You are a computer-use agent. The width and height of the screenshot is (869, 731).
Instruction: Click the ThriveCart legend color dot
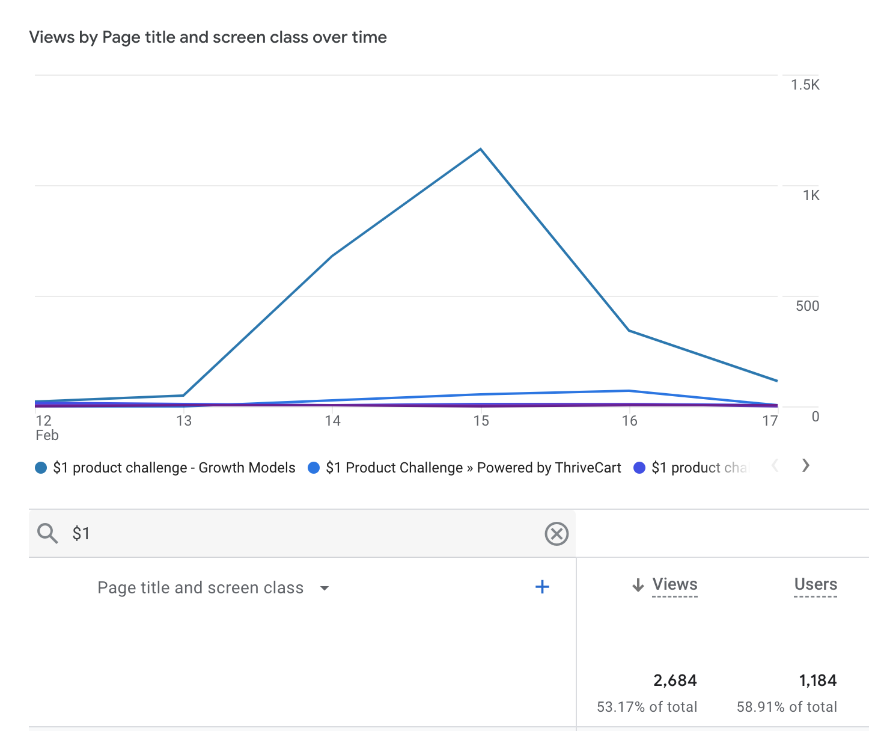tap(314, 468)
